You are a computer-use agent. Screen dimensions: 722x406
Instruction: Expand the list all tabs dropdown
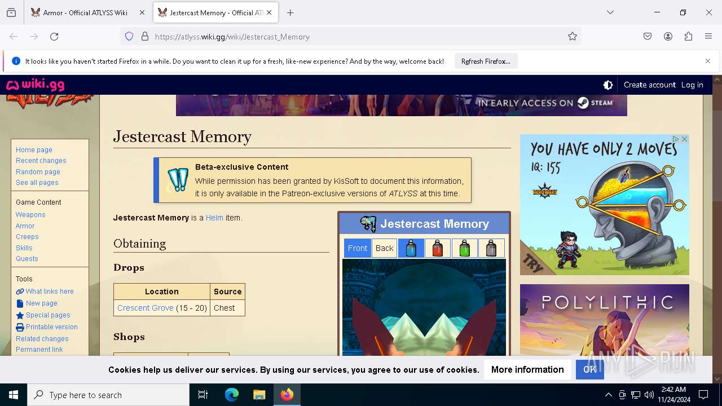610,12
